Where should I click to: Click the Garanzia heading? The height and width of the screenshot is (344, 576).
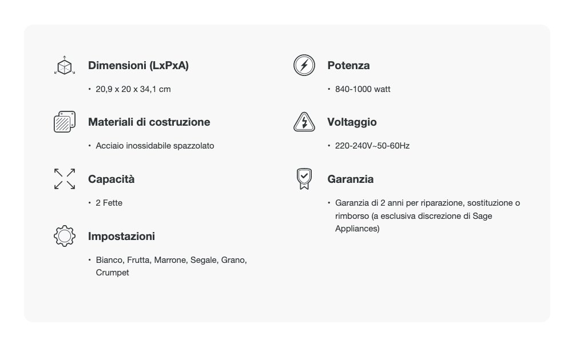pos(351,179)
